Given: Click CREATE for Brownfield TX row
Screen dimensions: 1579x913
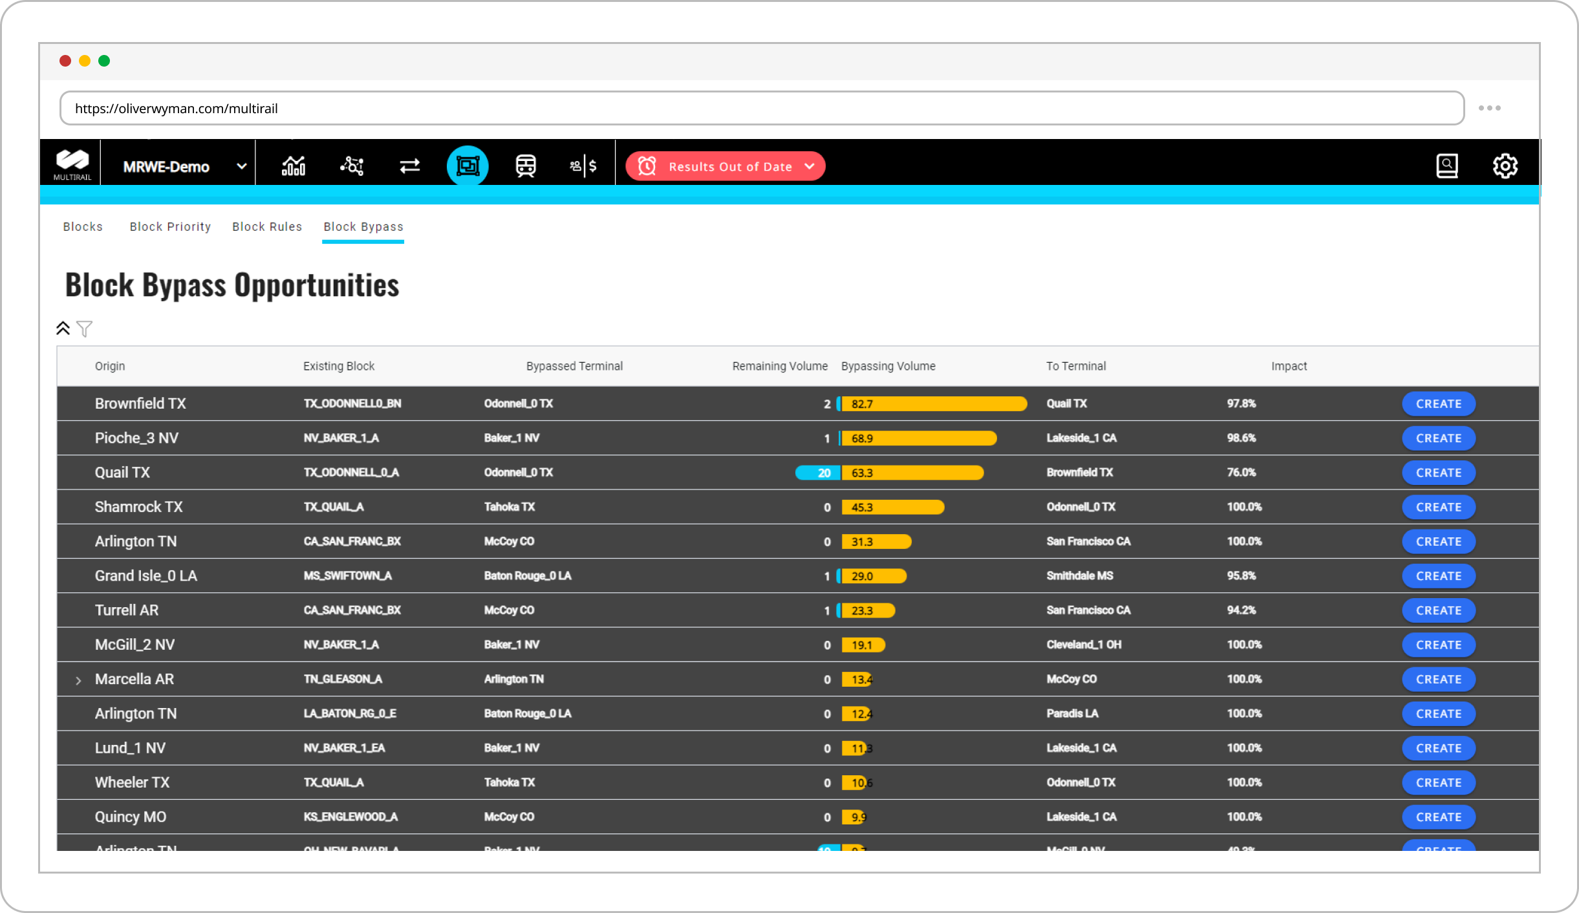Looking at the screenshot, I should point(1438,404).
